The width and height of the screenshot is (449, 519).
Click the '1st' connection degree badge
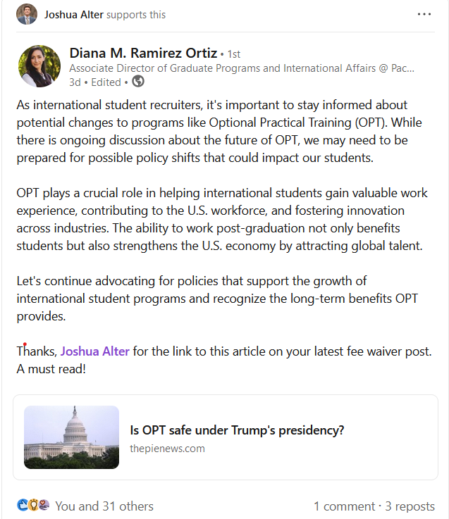(234, 54)
